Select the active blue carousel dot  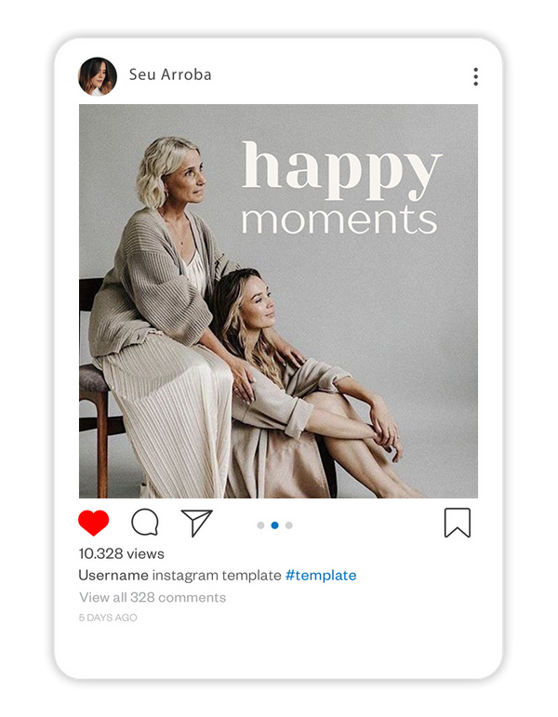pos(274,525)
